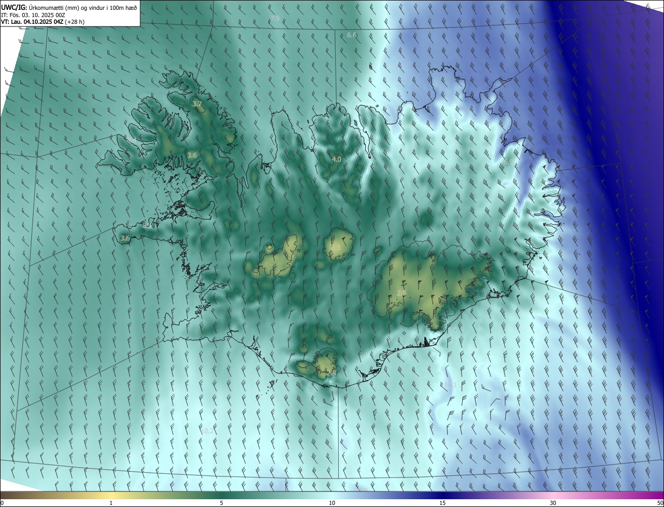664x507 pixels.
Task: Click the 2.5 value on the large glacier
Action: click(402, 293)
